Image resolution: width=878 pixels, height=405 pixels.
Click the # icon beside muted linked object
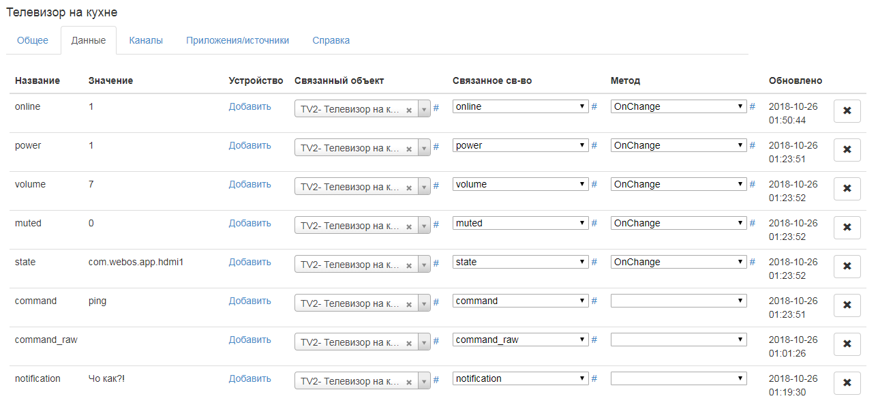pyautogui.click(x=436, y=224)
